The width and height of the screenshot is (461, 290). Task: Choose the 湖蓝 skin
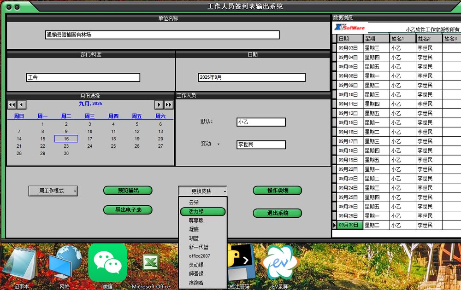(203, 238)
